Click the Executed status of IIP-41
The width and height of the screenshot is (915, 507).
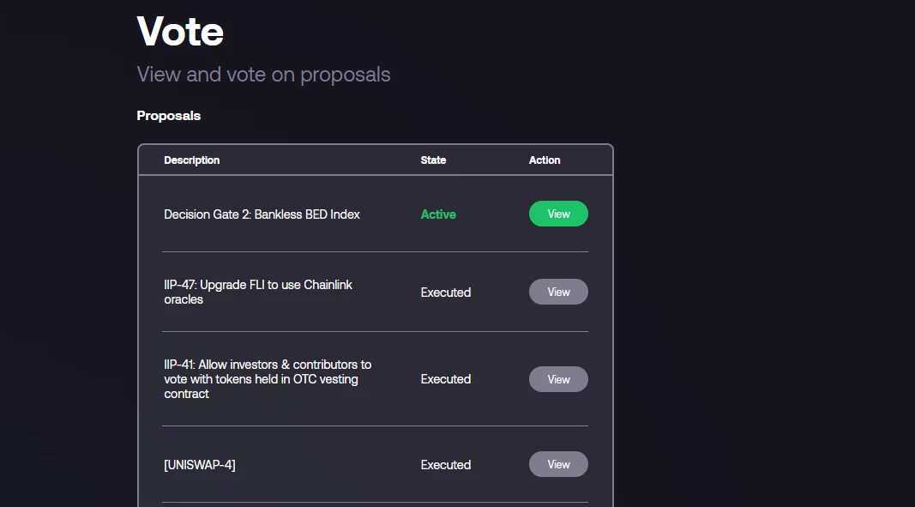coord(446,379)
